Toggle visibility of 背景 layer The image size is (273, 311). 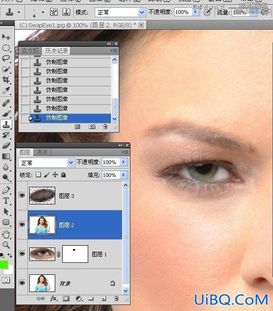coord(22,283)
